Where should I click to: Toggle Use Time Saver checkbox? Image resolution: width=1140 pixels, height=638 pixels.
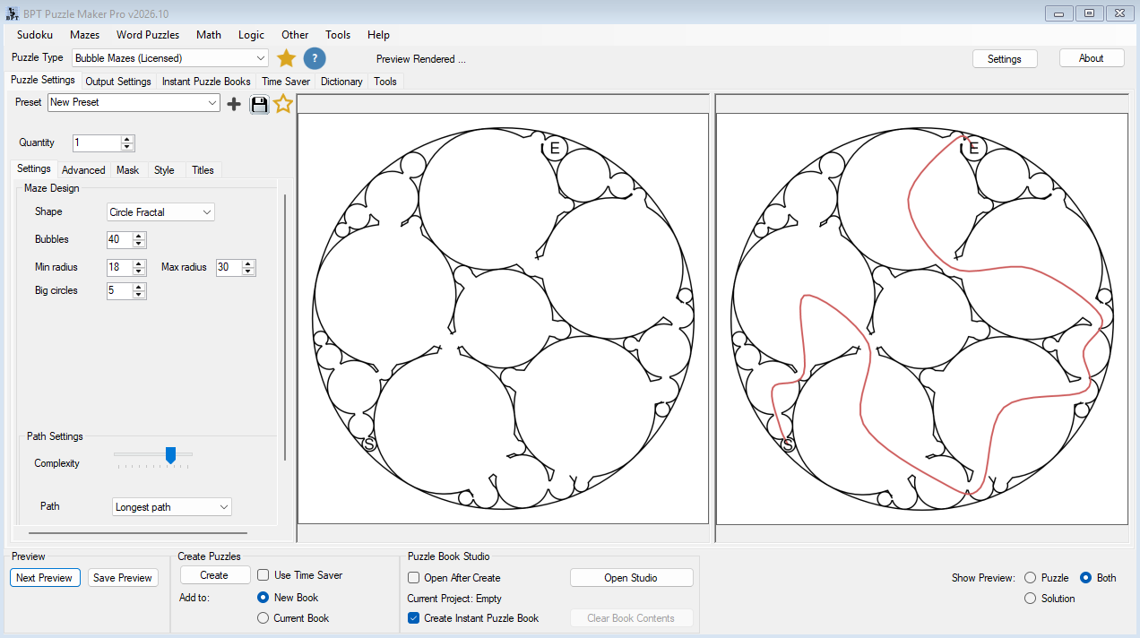(263, 575)
